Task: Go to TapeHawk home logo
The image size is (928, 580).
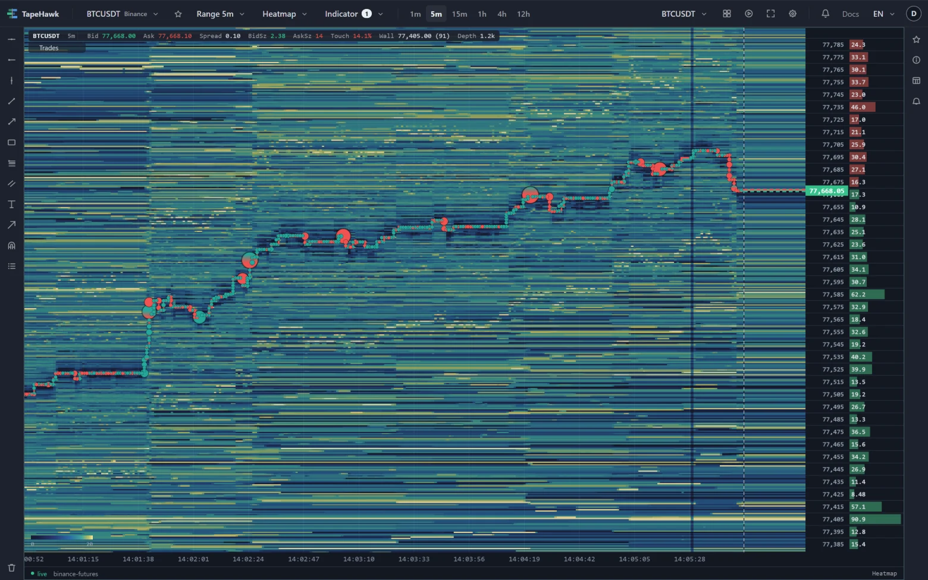Action: tap(33, 14)
